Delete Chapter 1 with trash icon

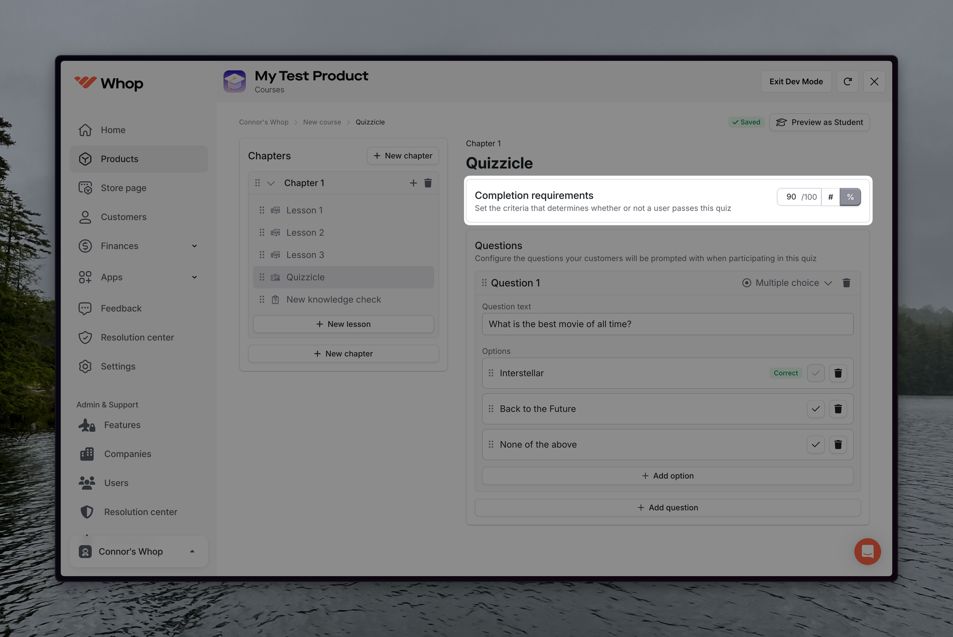tap(428, 183)
